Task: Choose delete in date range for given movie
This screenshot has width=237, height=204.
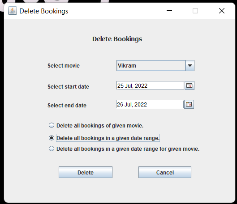Action: (x=124, y=149)
